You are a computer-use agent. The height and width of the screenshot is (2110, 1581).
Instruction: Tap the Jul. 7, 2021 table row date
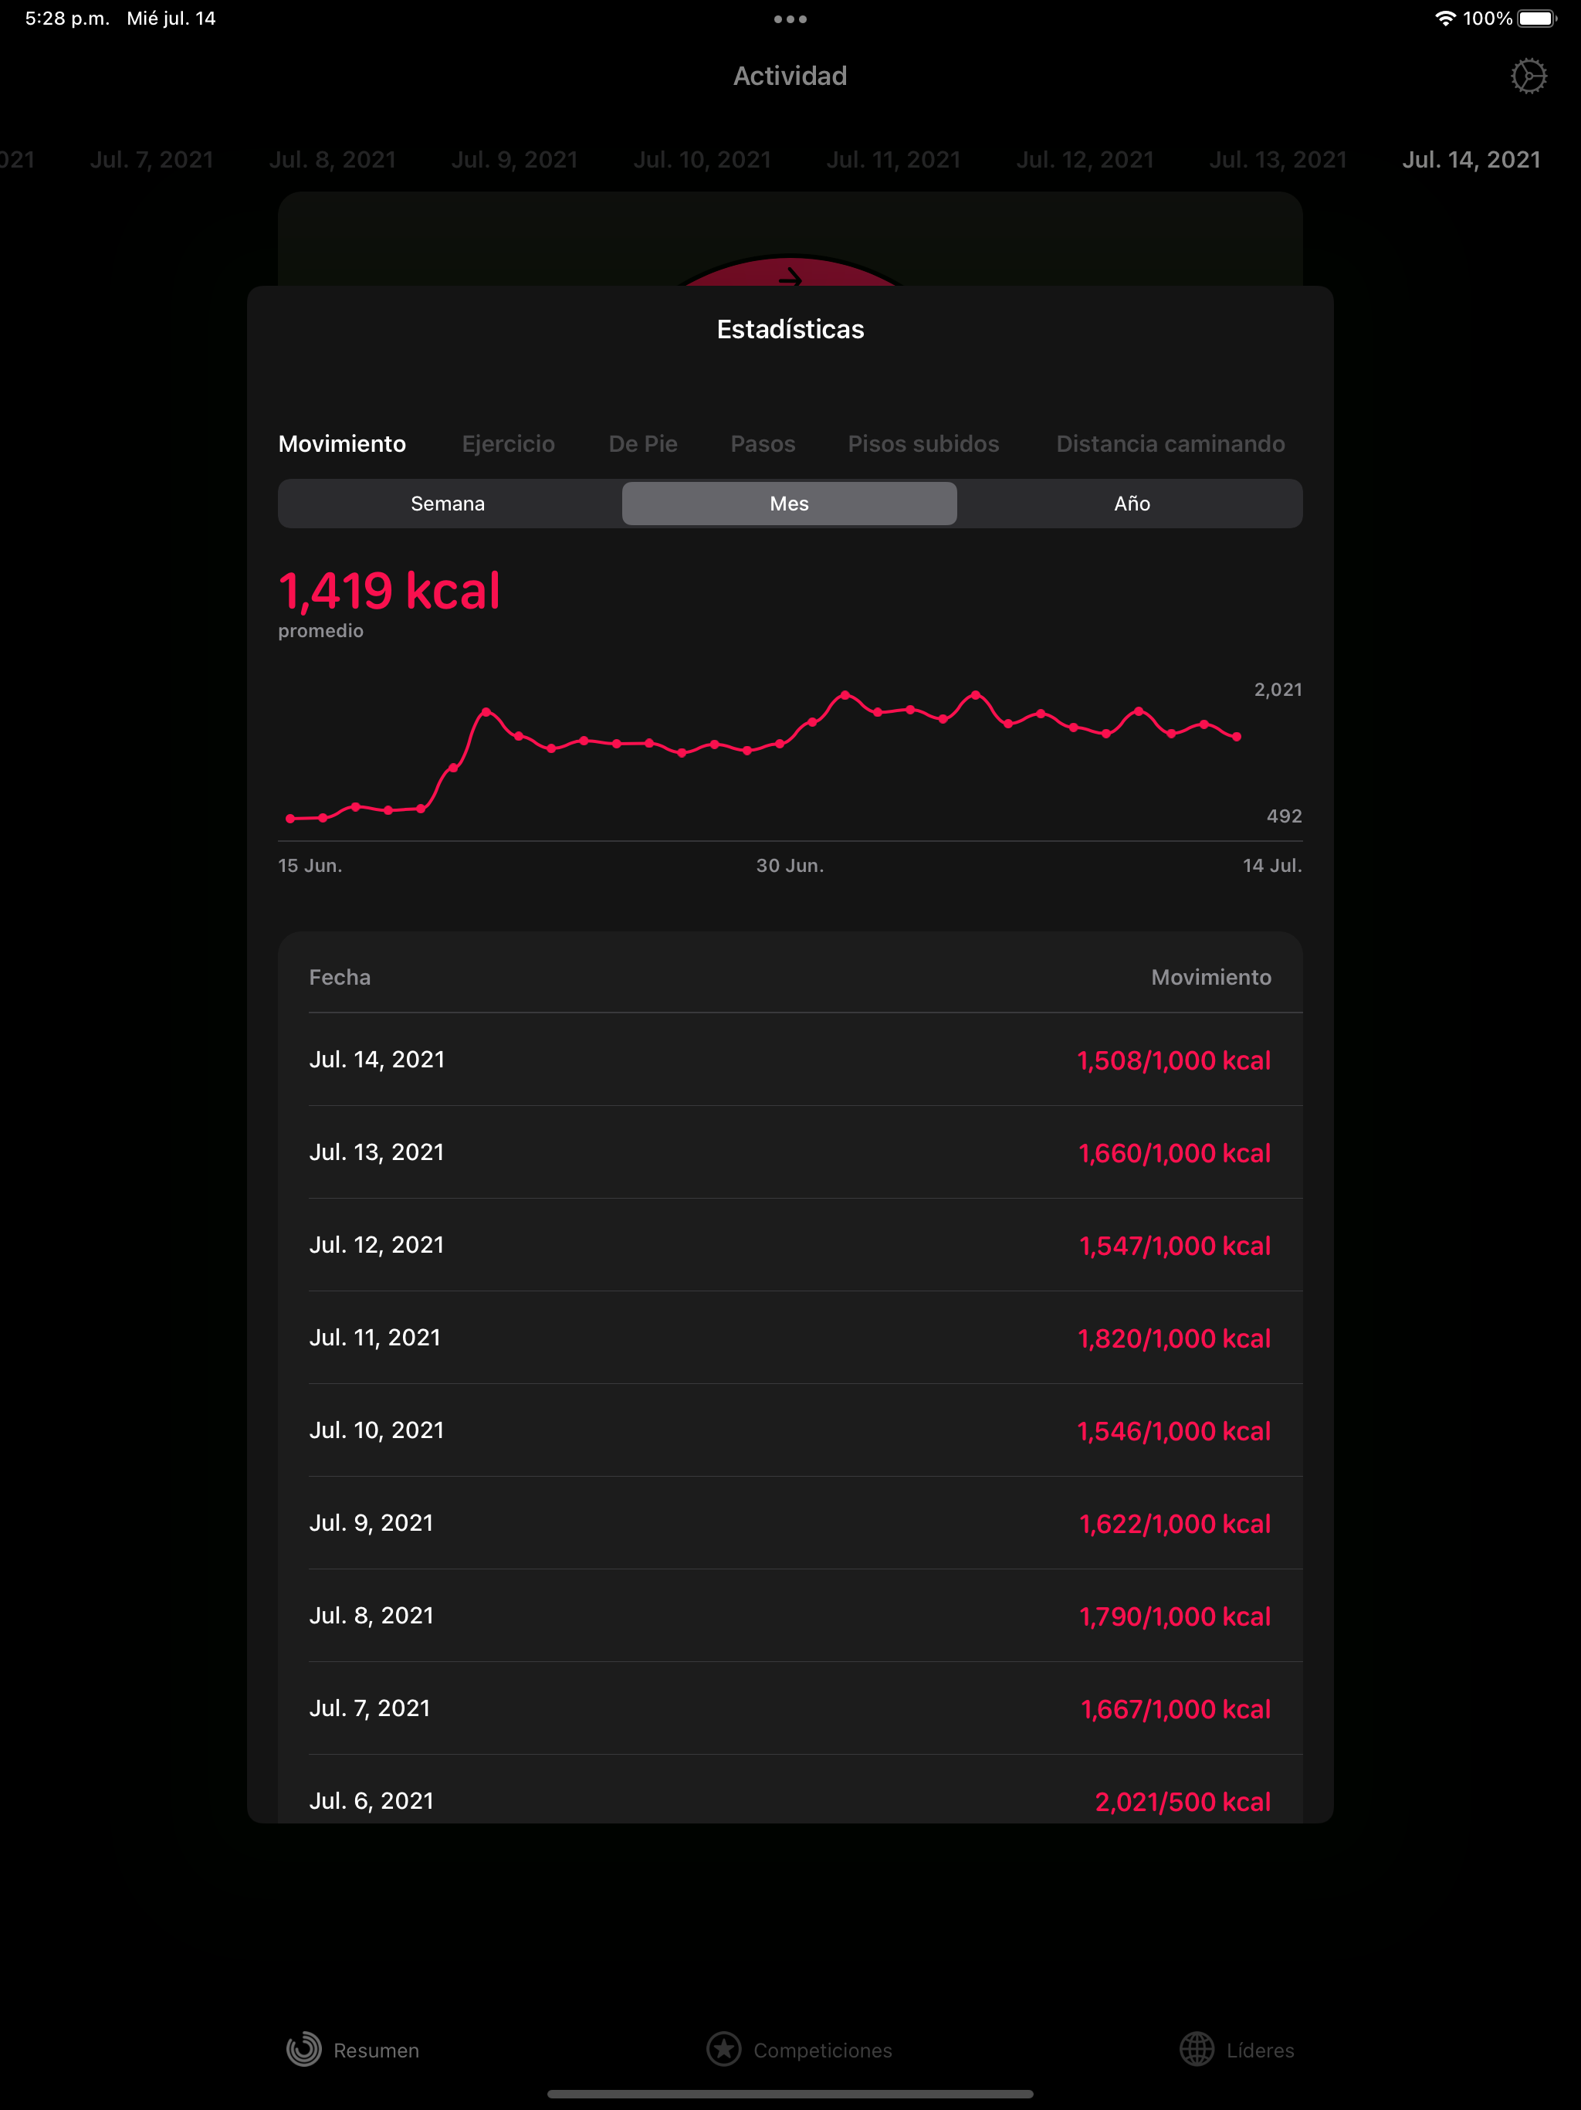[370, 1707]
